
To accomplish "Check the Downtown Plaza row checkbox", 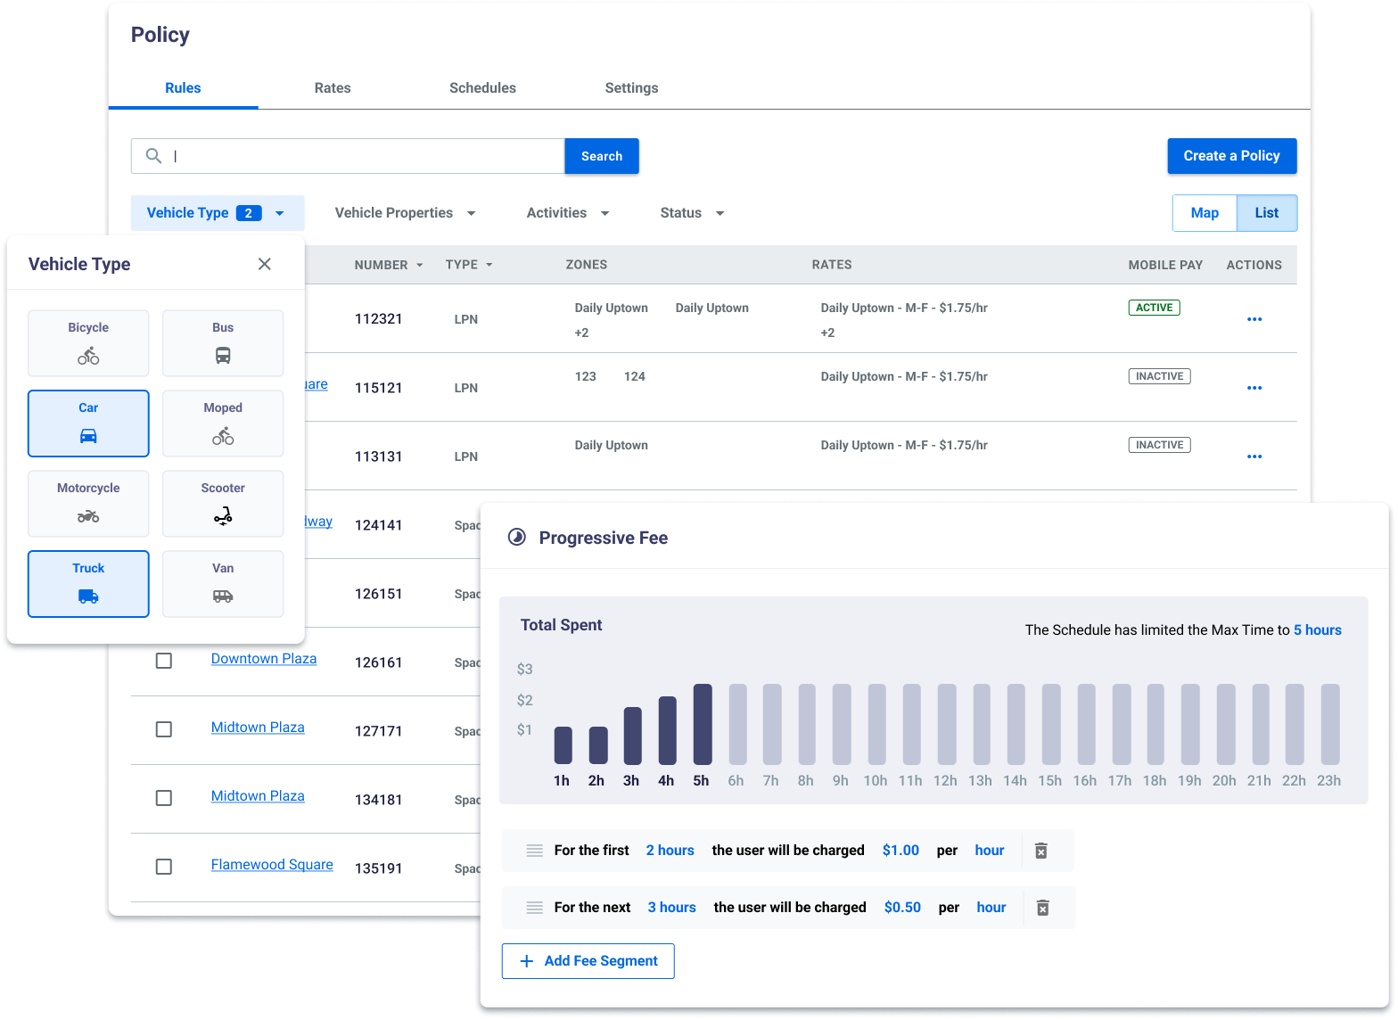I will pyautogui.click(x=164, y=661).
